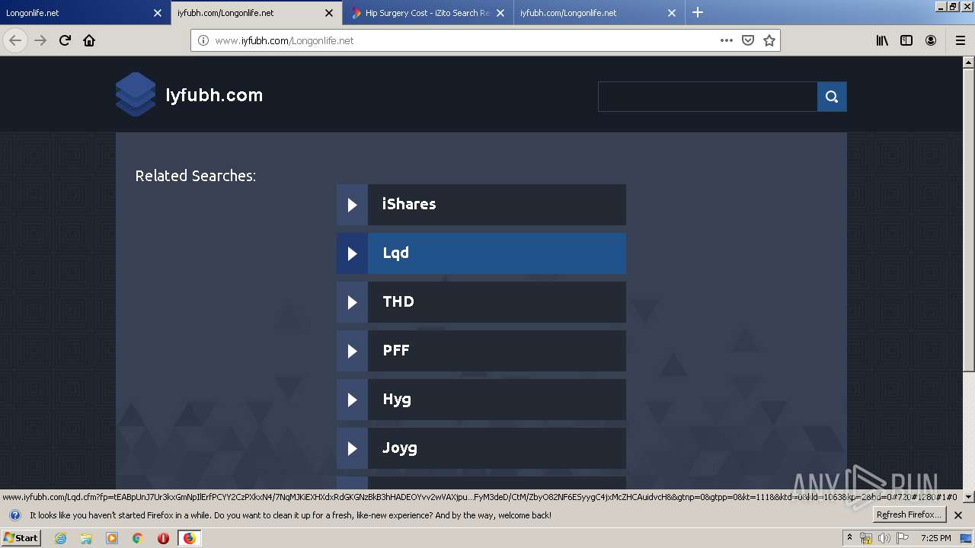Click the arrow beside Joyg

[x=352, y=448]
